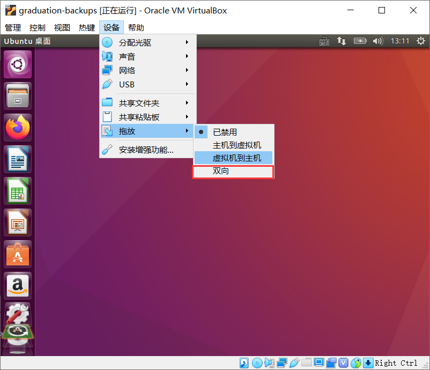This screenshot has width=430, height=370.
Task: Click the shared folders status bar icon
Action: (307, 362)
